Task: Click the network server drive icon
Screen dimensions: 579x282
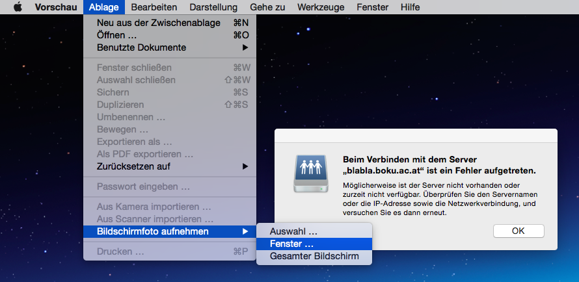Action: [x=311, y=173]
